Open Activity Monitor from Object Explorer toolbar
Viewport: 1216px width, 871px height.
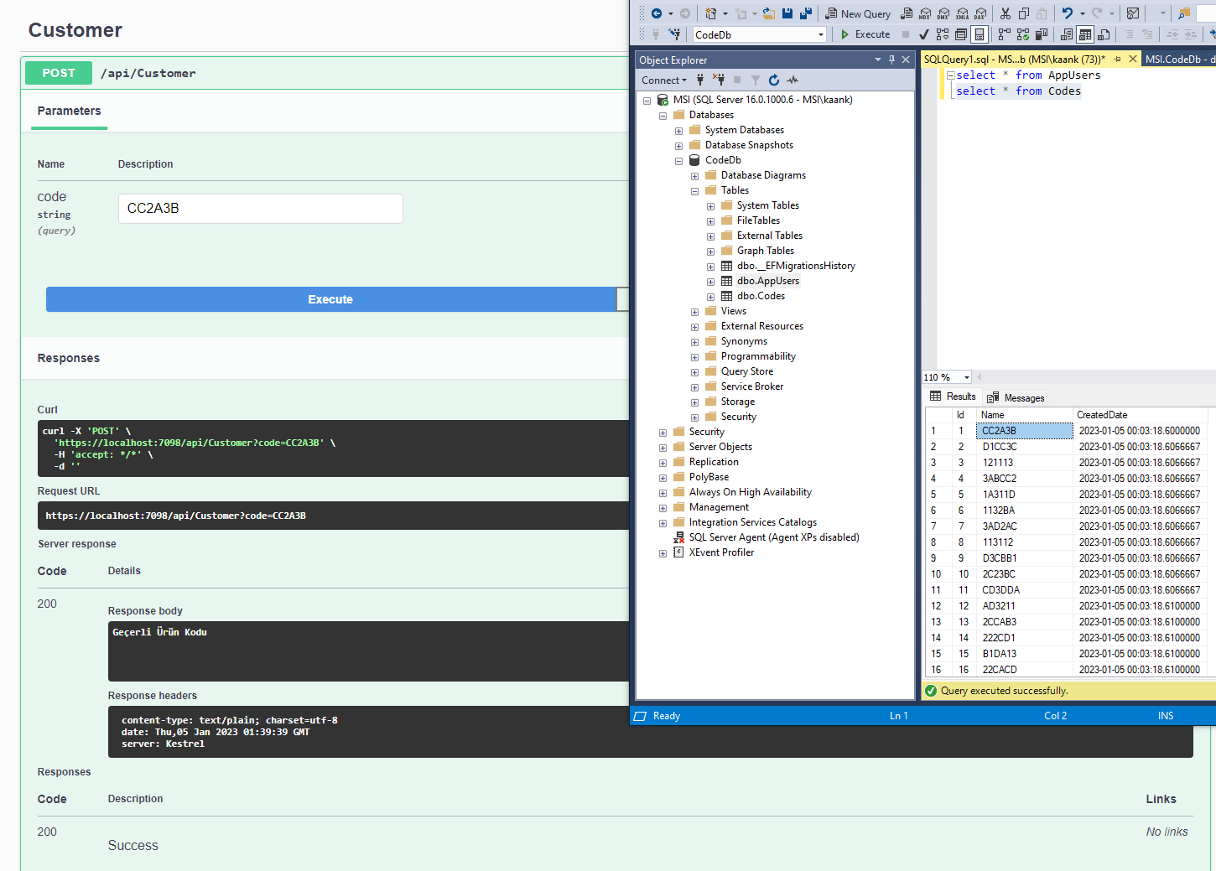point(793,80)
